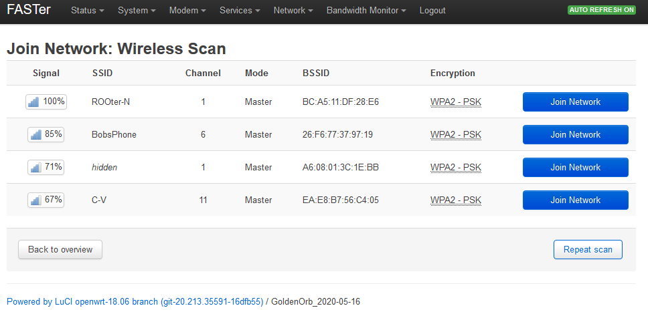Open the Network menu
The width and height of the screenshot is (648, 318).
click(293, 11)
